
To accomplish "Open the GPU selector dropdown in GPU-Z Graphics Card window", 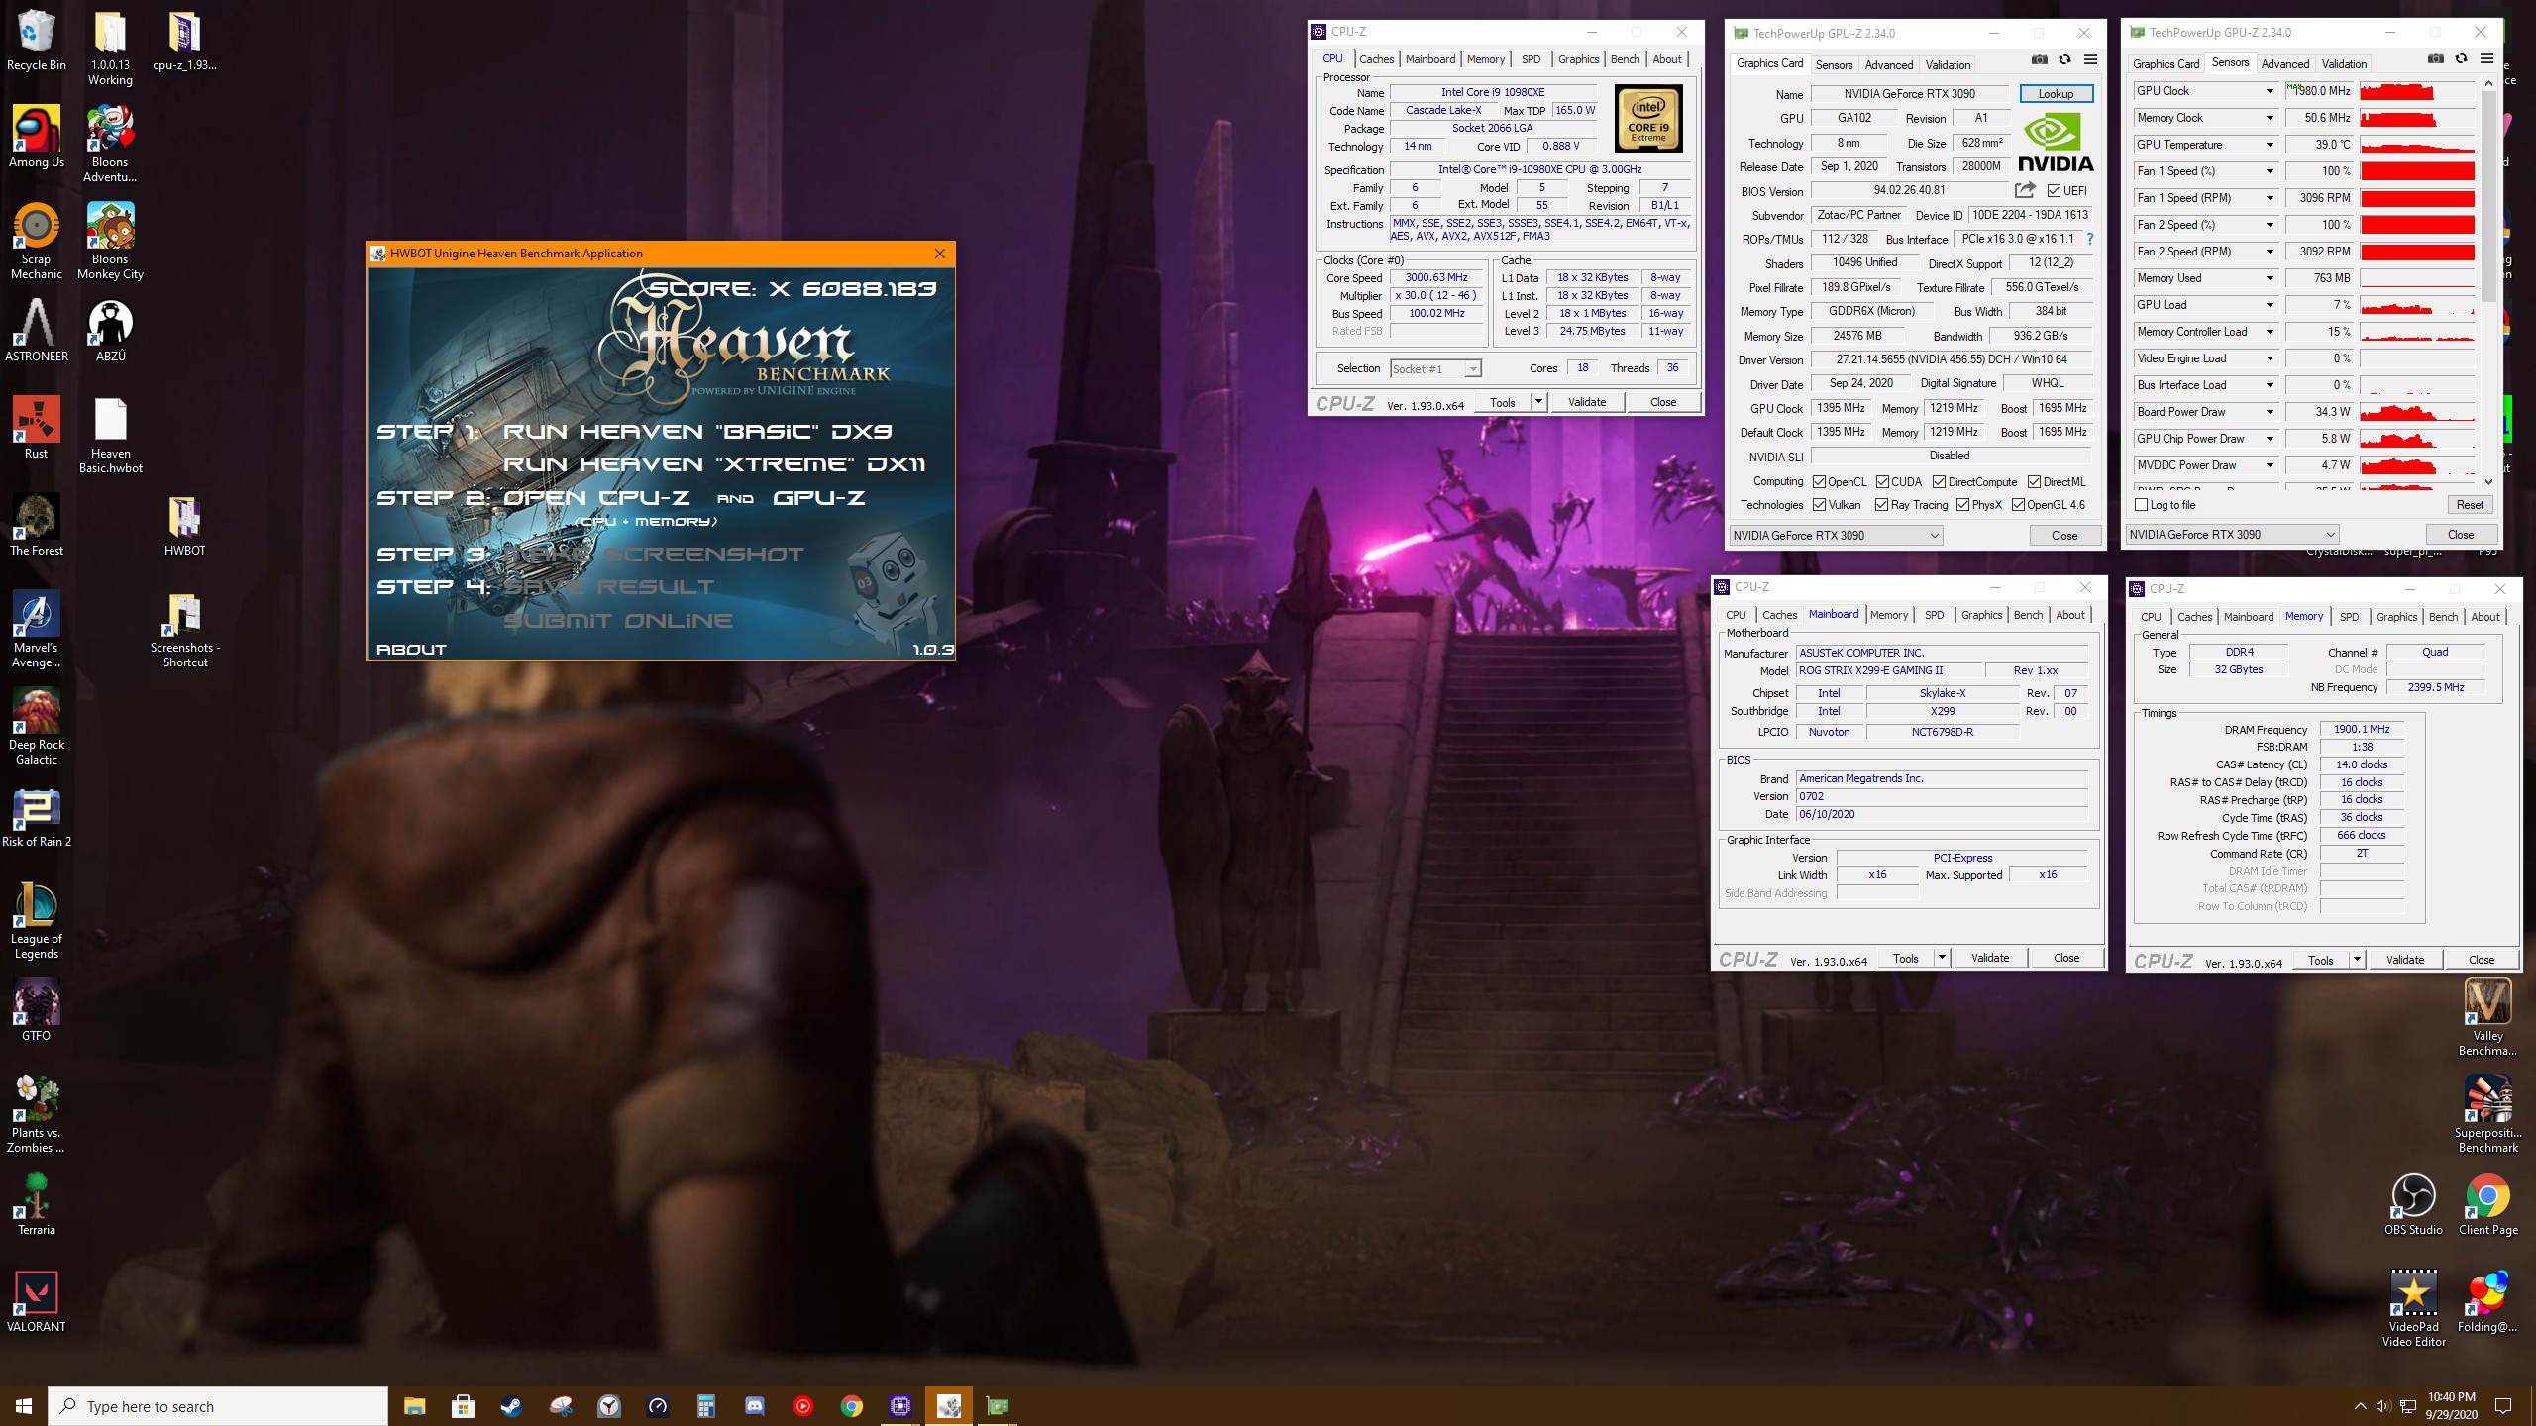I will tap(1837, 536).
